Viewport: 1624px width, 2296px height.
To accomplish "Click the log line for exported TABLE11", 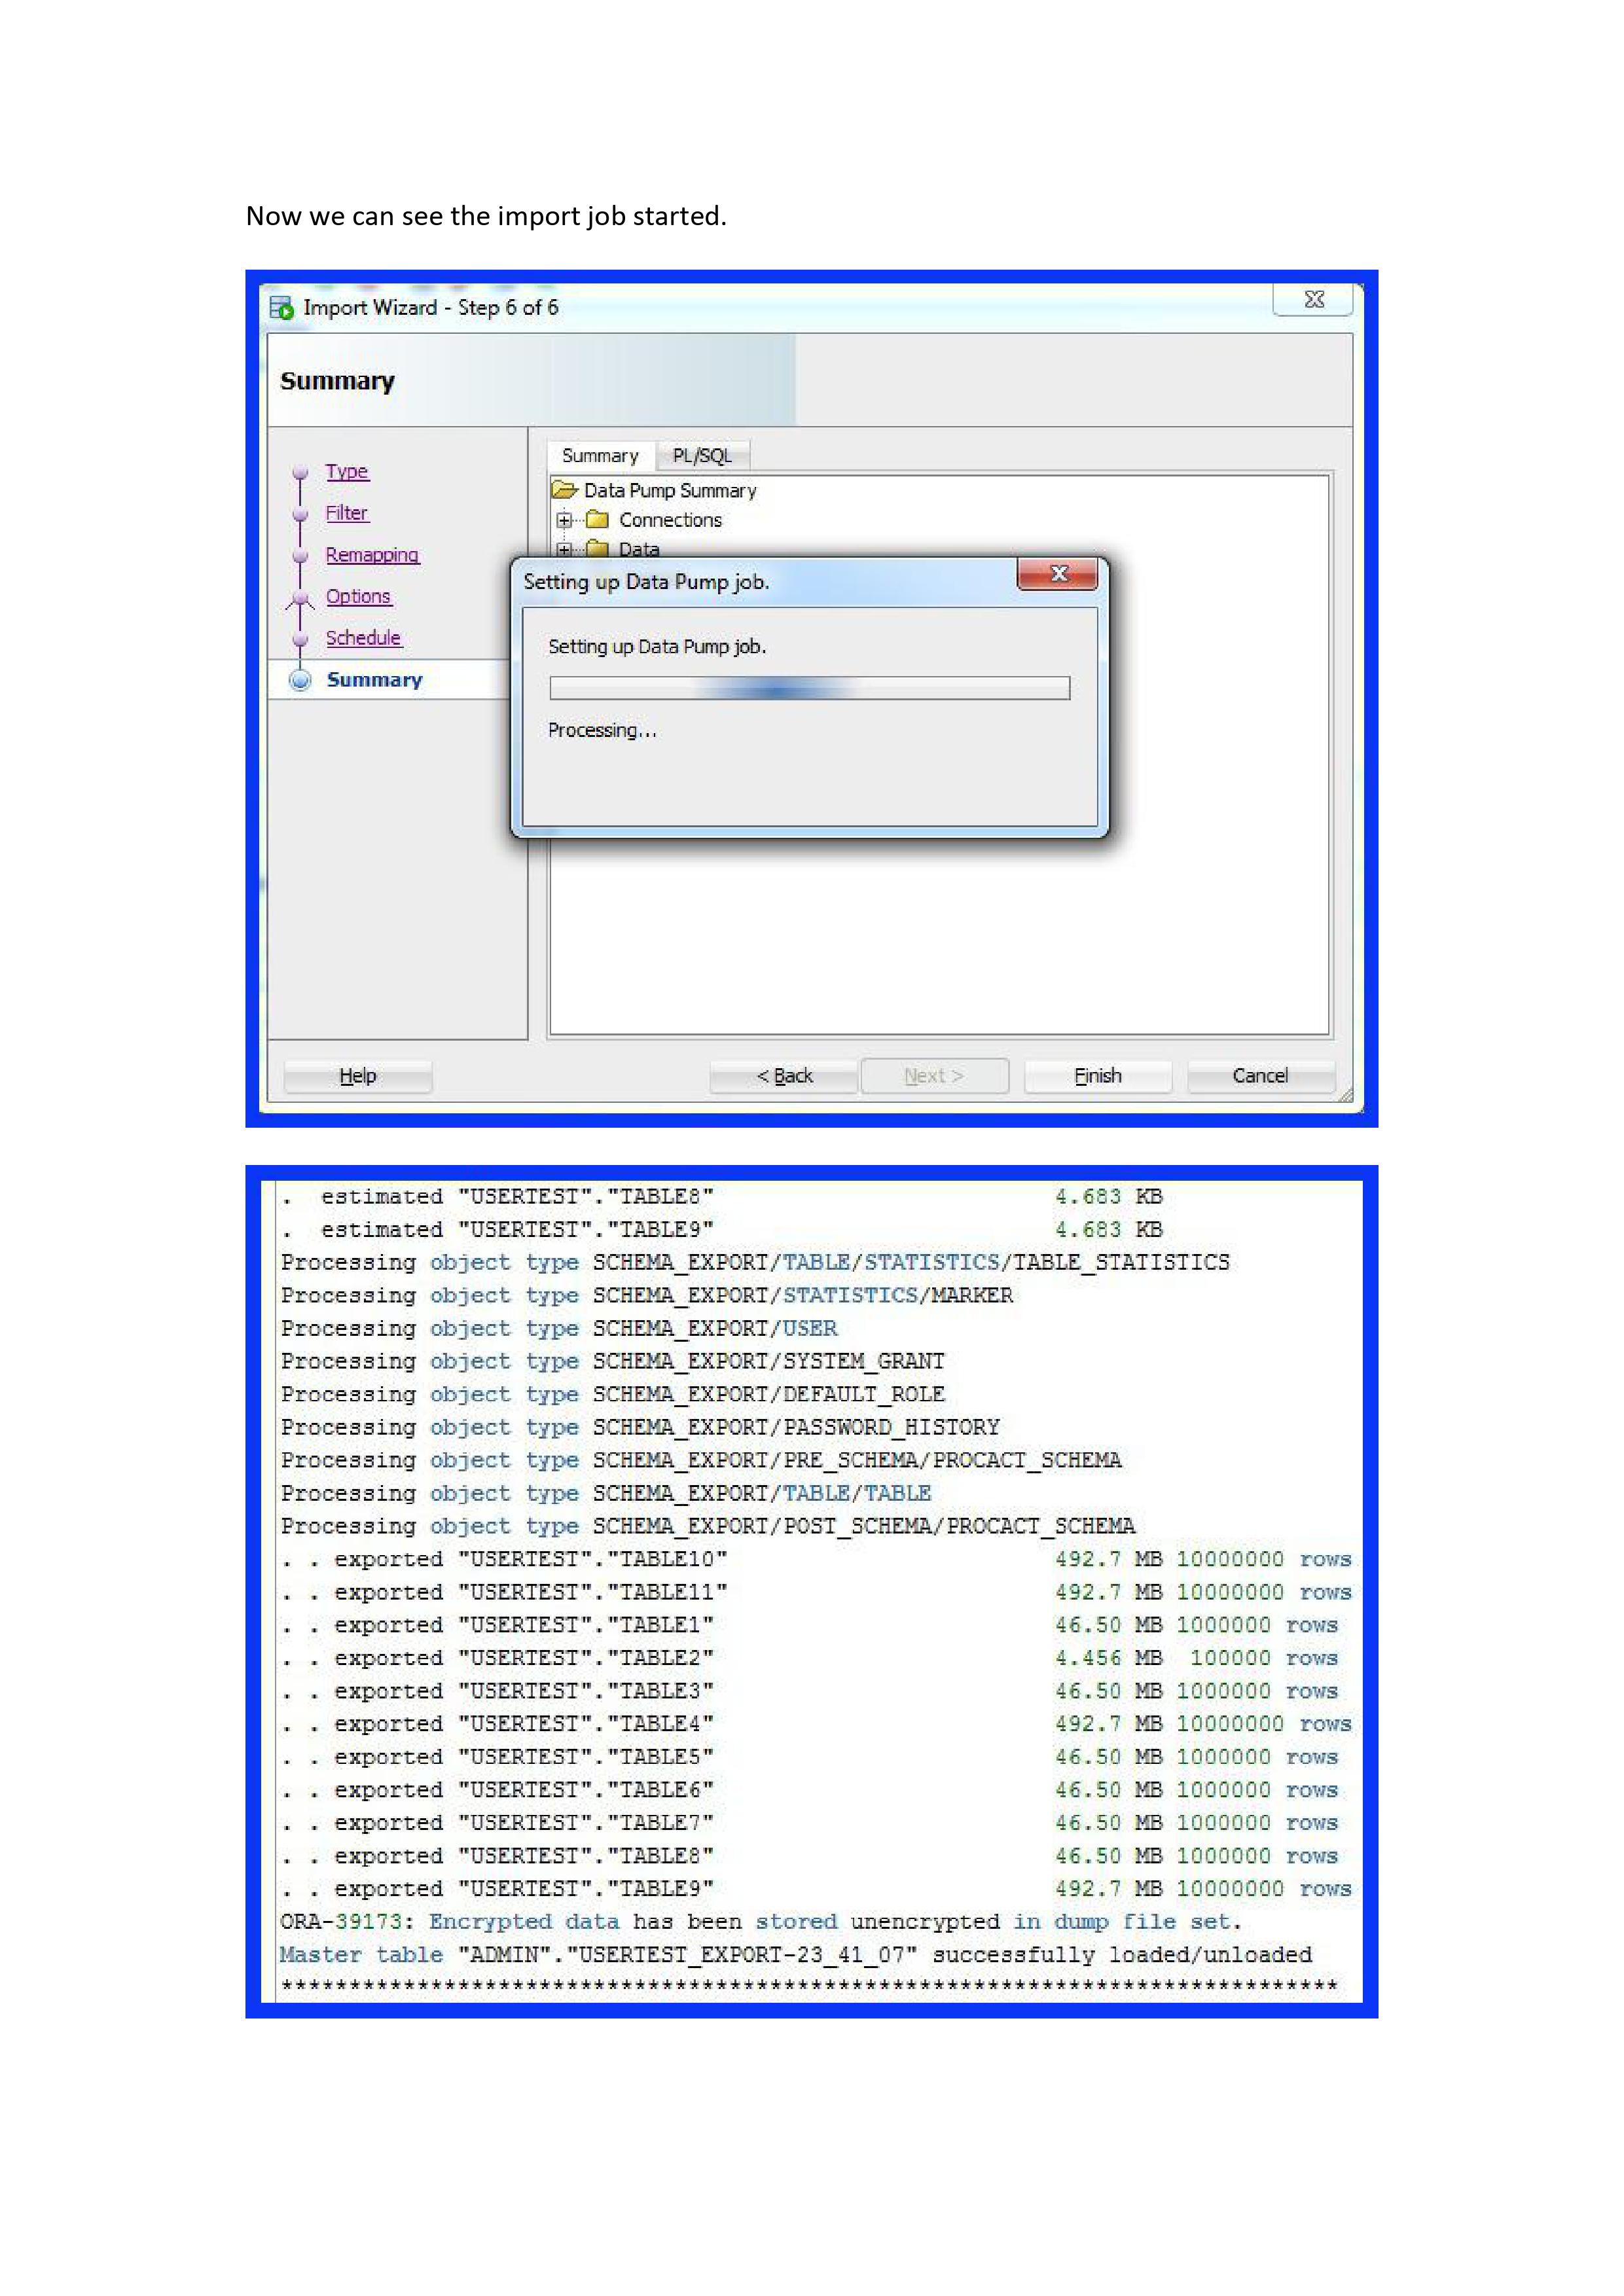I will pos(816,1592).
